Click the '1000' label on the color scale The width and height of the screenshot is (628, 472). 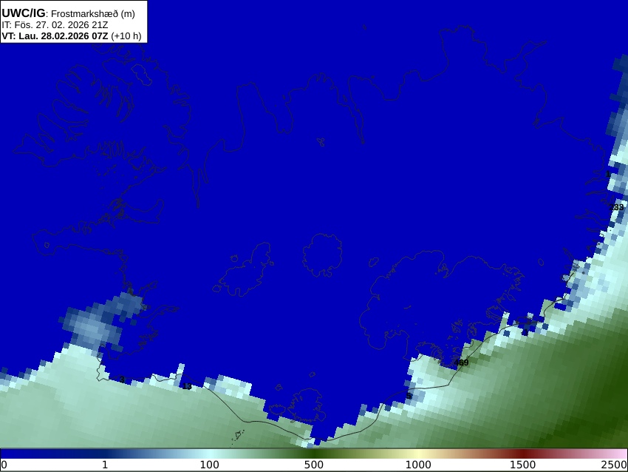pos(418,465)
